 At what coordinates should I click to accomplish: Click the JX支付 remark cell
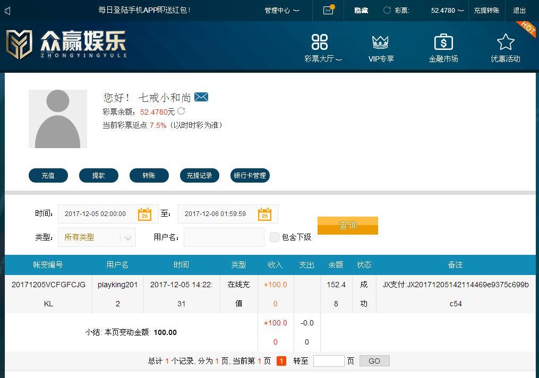pos(456,294)
